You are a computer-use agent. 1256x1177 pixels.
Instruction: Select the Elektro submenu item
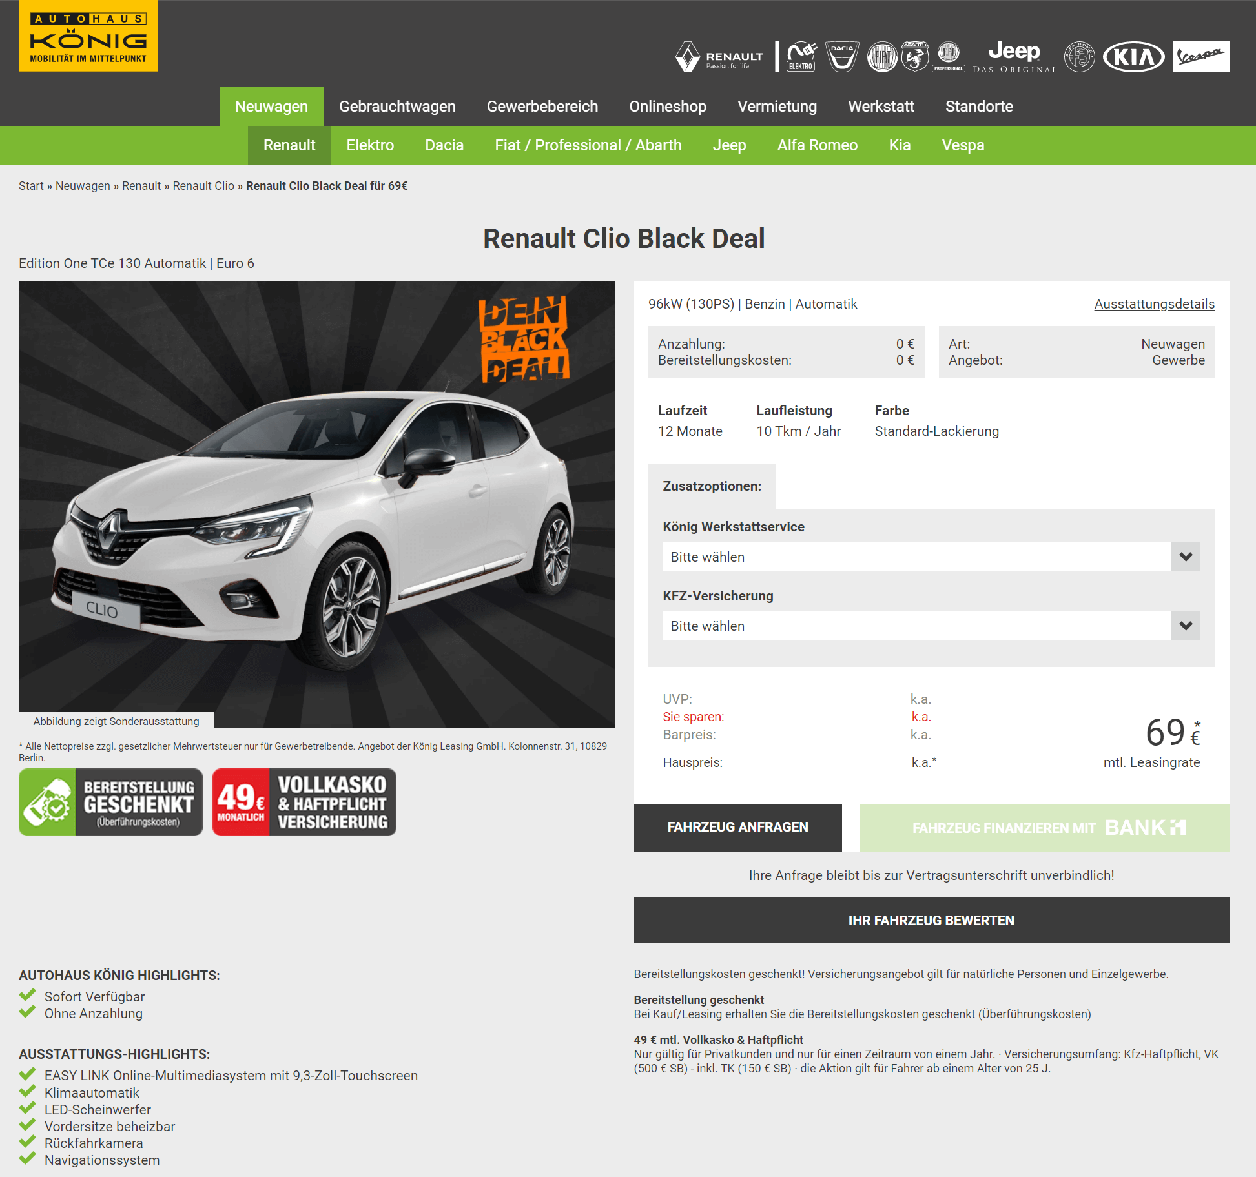[370, 145]
